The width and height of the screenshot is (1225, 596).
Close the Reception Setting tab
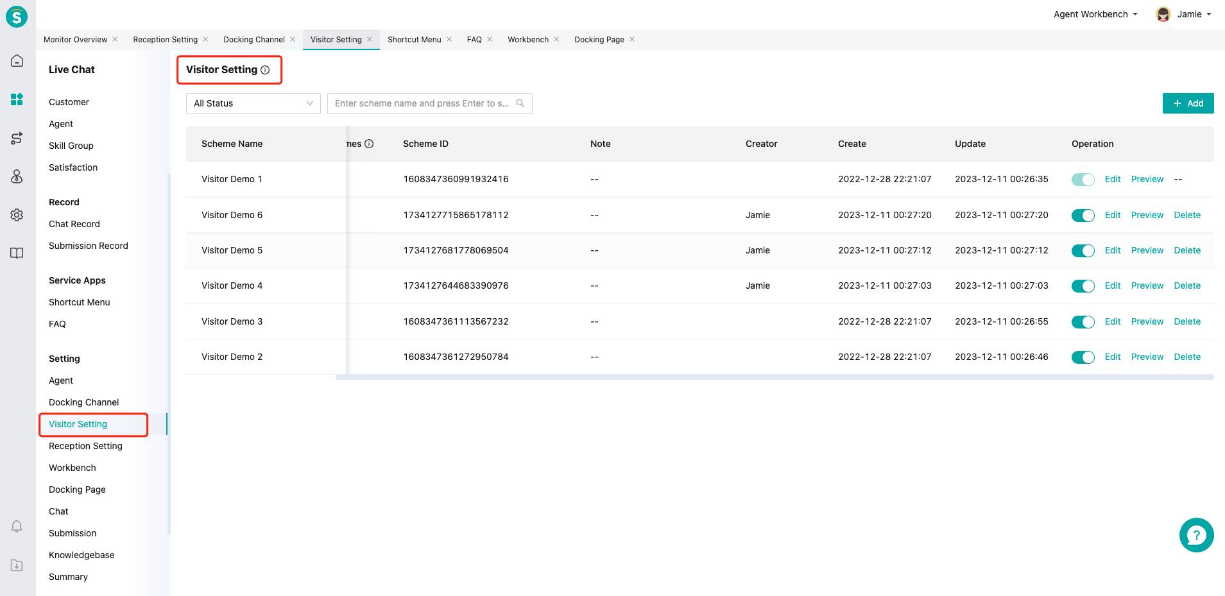pyautogui.click(x=205, y=39)
